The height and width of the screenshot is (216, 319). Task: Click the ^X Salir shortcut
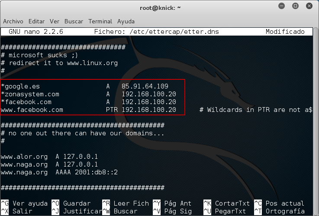coord(16,211)
